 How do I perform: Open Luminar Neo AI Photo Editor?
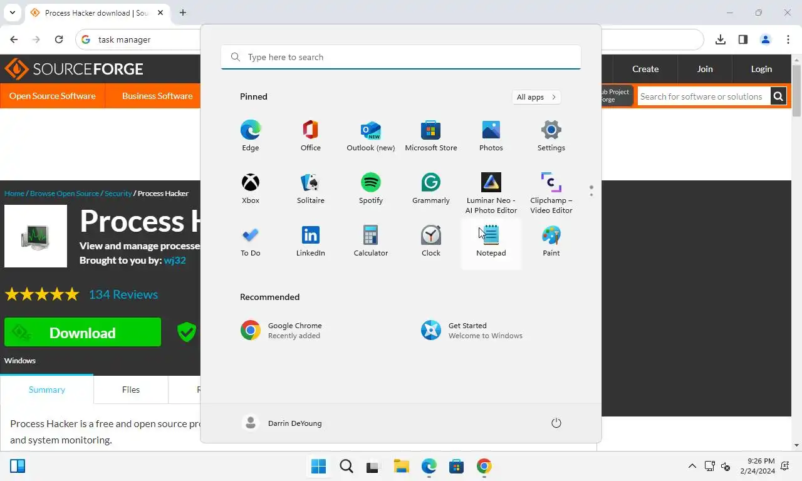pyautogui.click(x=491, y=194)
